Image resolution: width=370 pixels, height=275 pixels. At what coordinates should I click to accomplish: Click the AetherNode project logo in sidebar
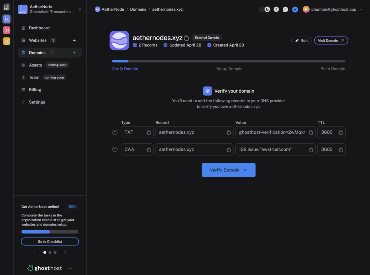(23, 9)
